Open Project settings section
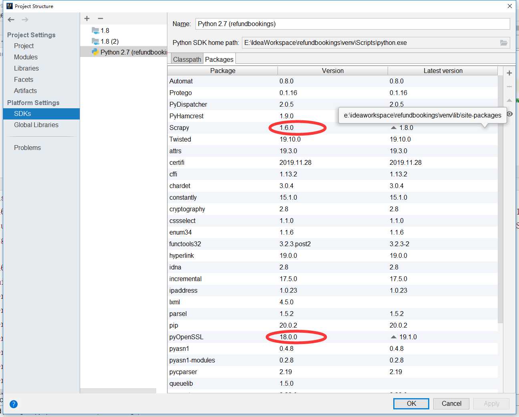The height and width of the screenshot is (417, 519). [24, 46]
